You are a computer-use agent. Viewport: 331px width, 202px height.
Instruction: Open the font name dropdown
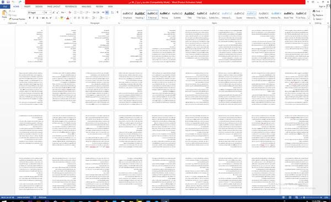(35, 13)
